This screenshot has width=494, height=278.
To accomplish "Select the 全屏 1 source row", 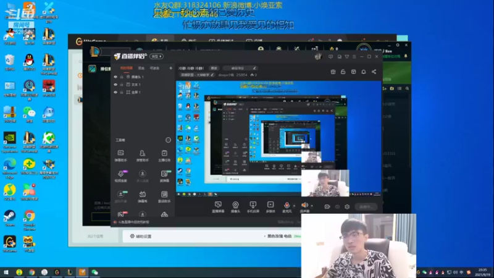I will click(143, 92).
